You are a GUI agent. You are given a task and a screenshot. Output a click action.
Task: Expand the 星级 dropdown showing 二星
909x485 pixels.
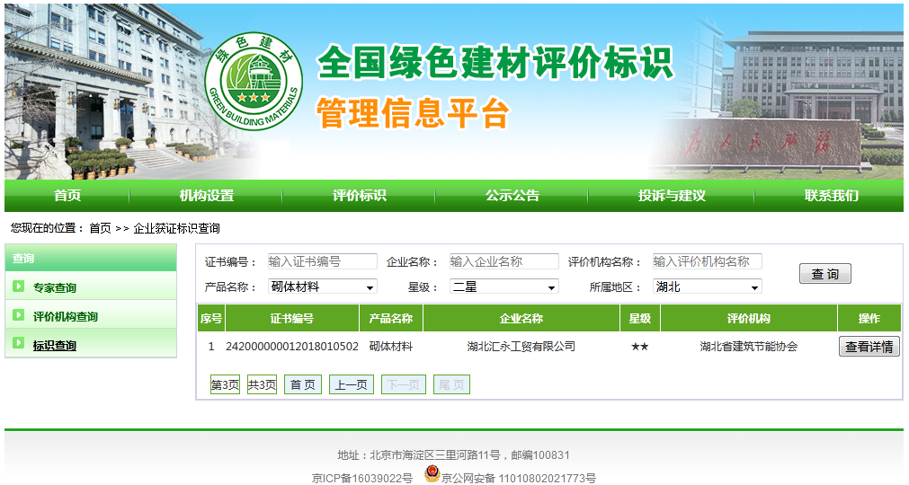click(x=504, y=287)
